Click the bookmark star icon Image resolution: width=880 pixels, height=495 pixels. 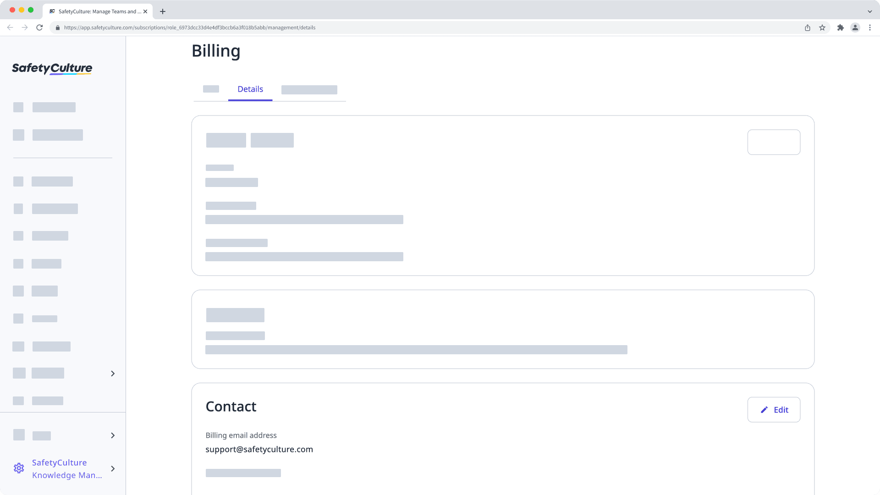tap(822, 27)
